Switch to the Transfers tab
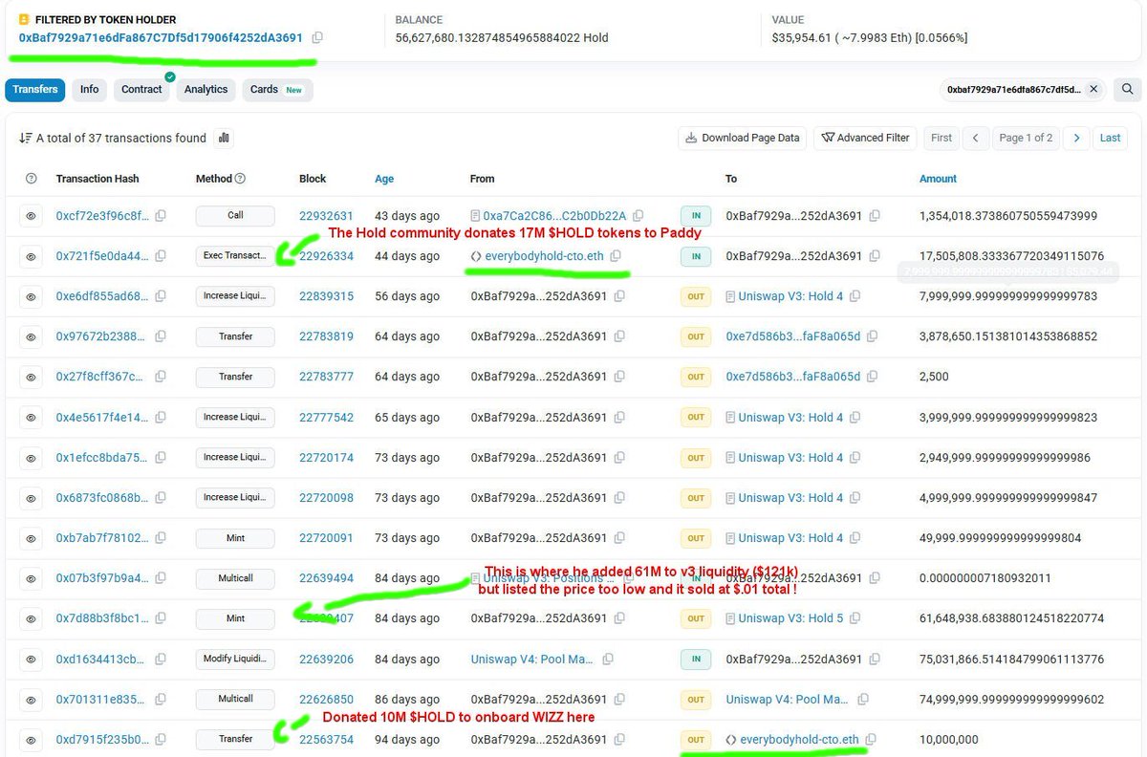 click(x=35, y=89)
